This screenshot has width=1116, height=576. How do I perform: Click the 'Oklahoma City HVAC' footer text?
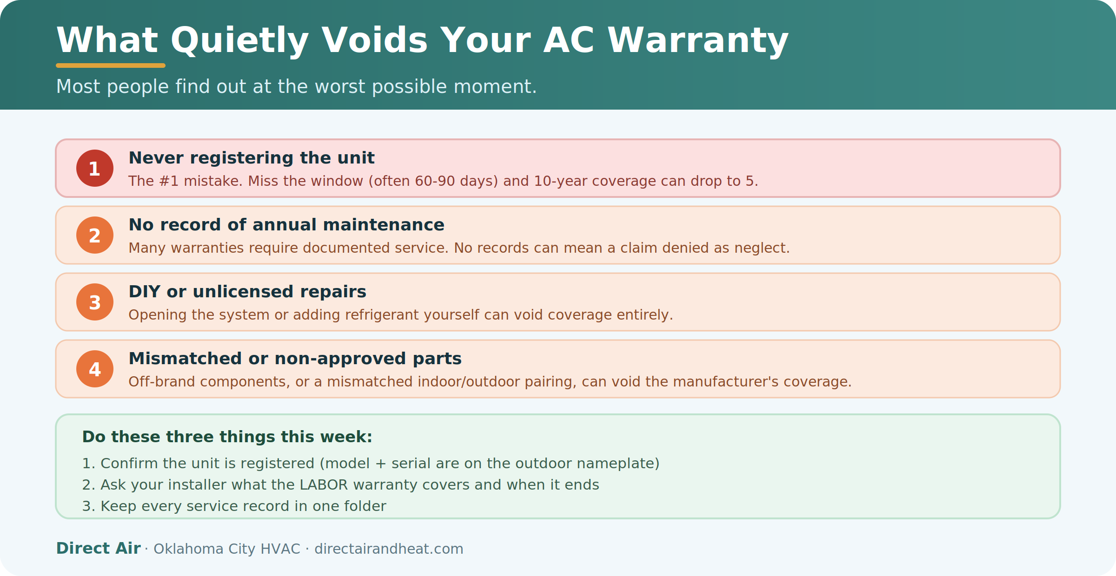[227, 549]
